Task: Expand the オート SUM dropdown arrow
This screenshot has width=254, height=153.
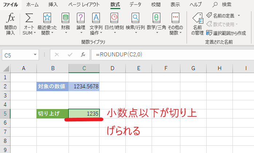Action: (35, 33)
